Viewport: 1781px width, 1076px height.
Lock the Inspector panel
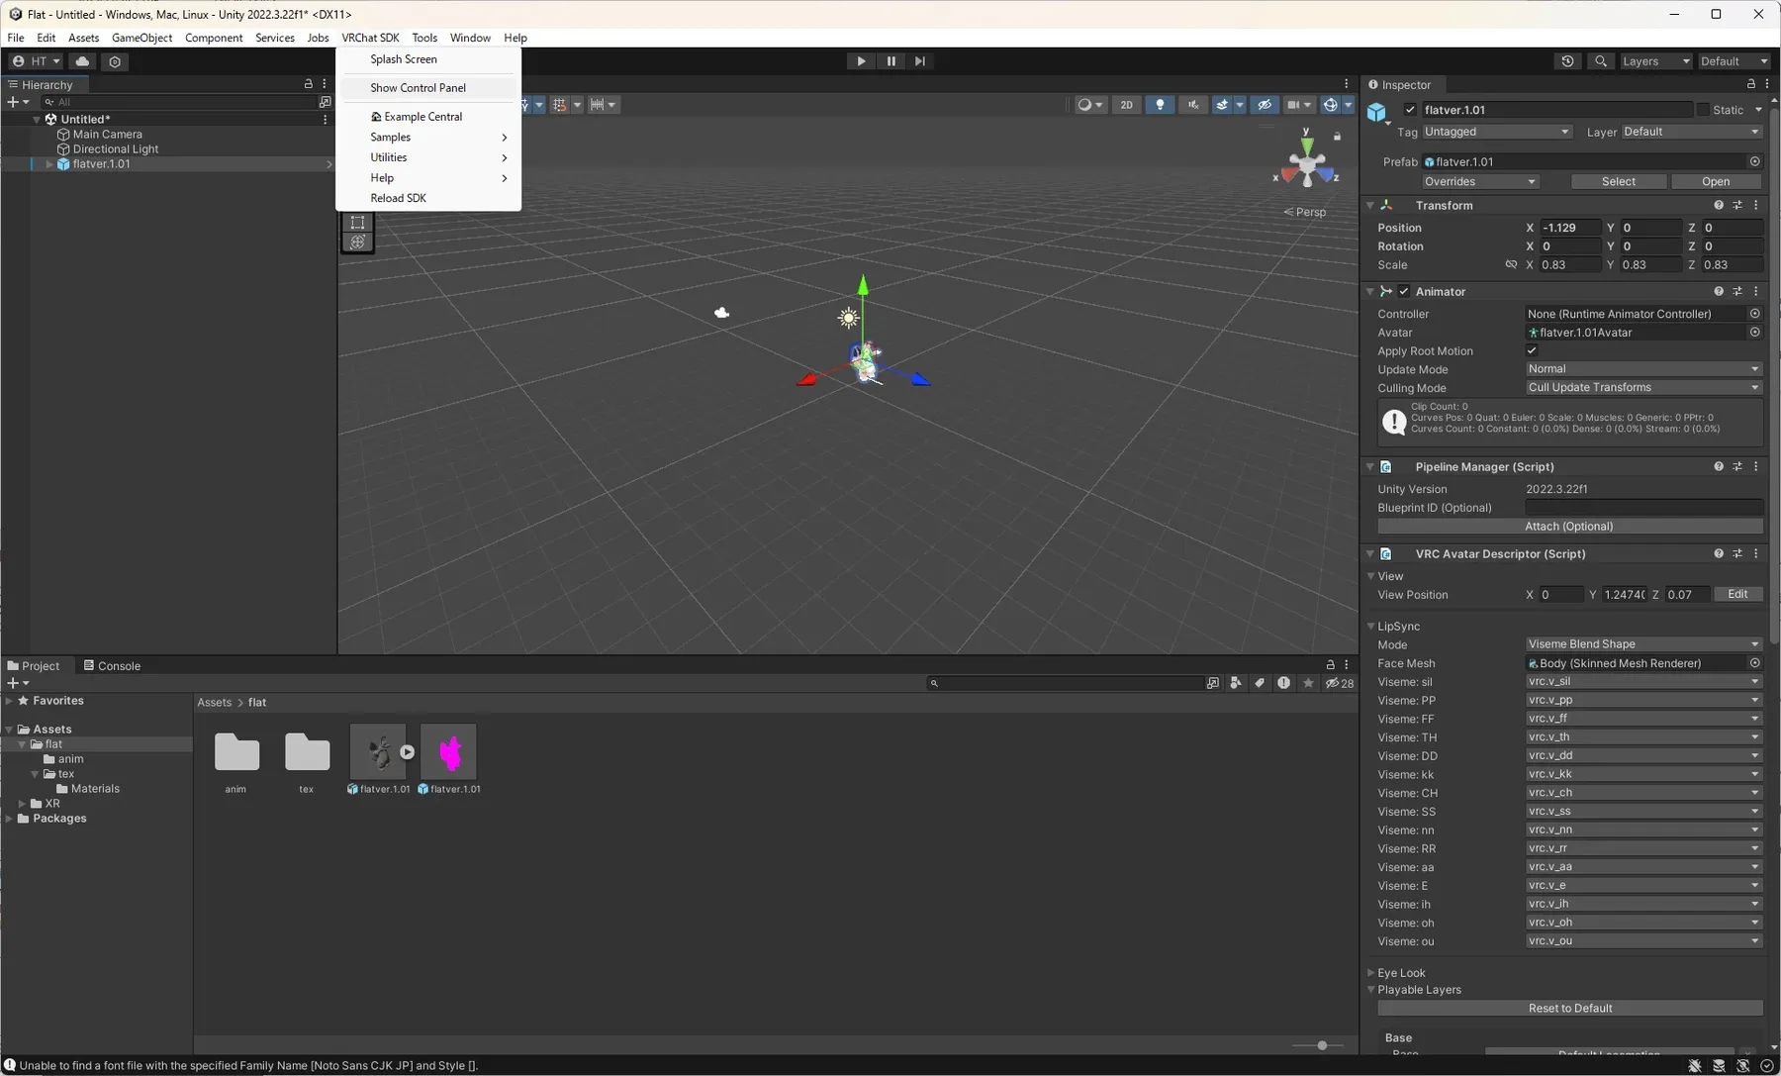coord(1750,85)
